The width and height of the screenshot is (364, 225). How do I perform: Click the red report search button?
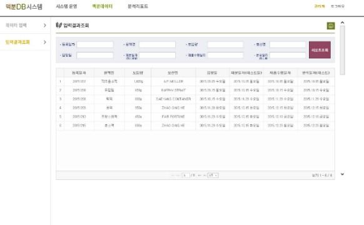point(320,50)
